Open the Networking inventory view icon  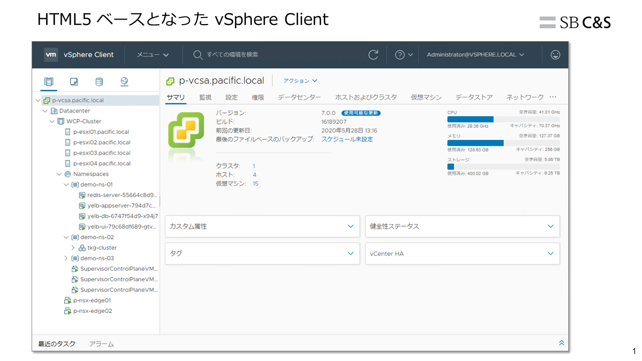coord(124,82)
